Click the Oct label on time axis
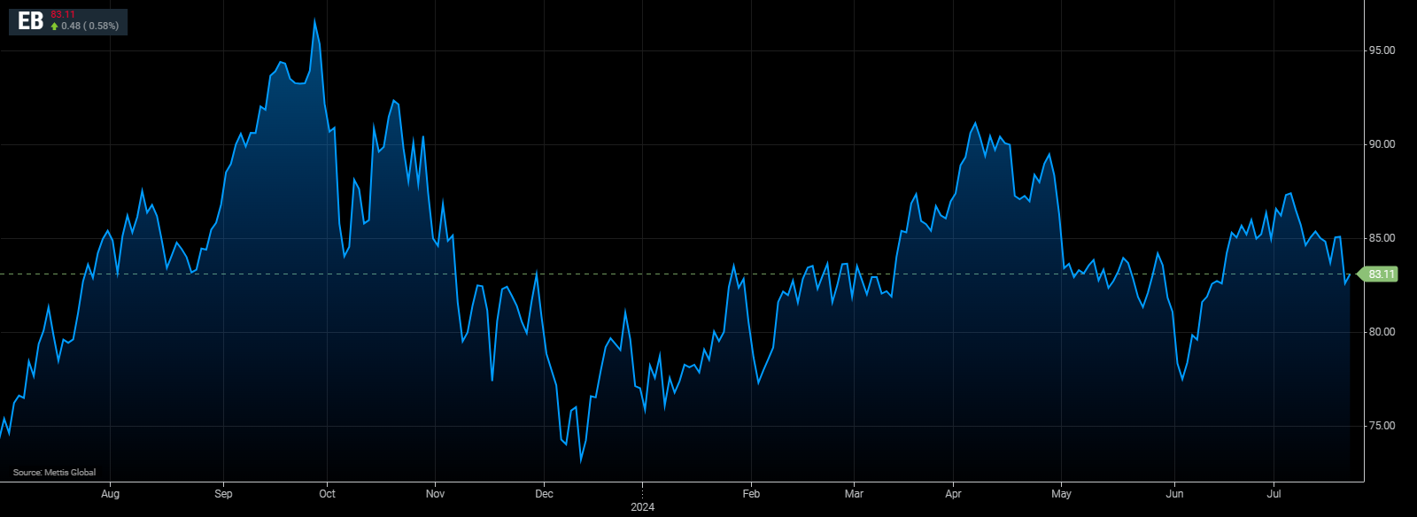 (x=327, y=494)
